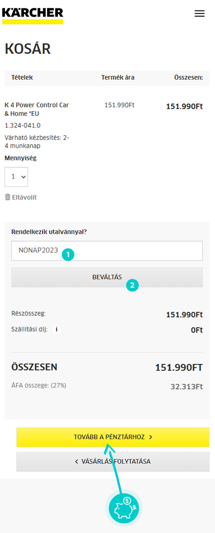
Task: Open K 4 Power Control product name
Action: (x=37, y=109)
